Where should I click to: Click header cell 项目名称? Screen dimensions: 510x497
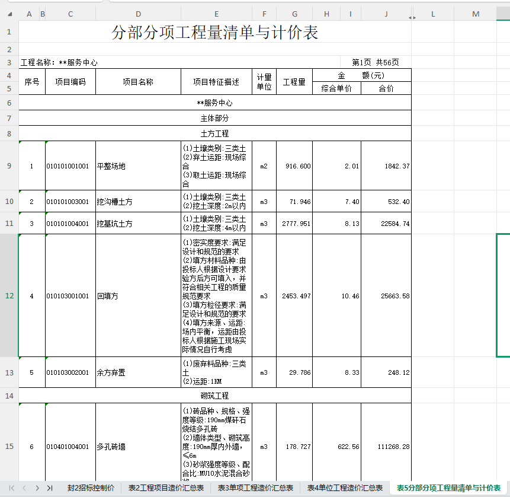138,82
